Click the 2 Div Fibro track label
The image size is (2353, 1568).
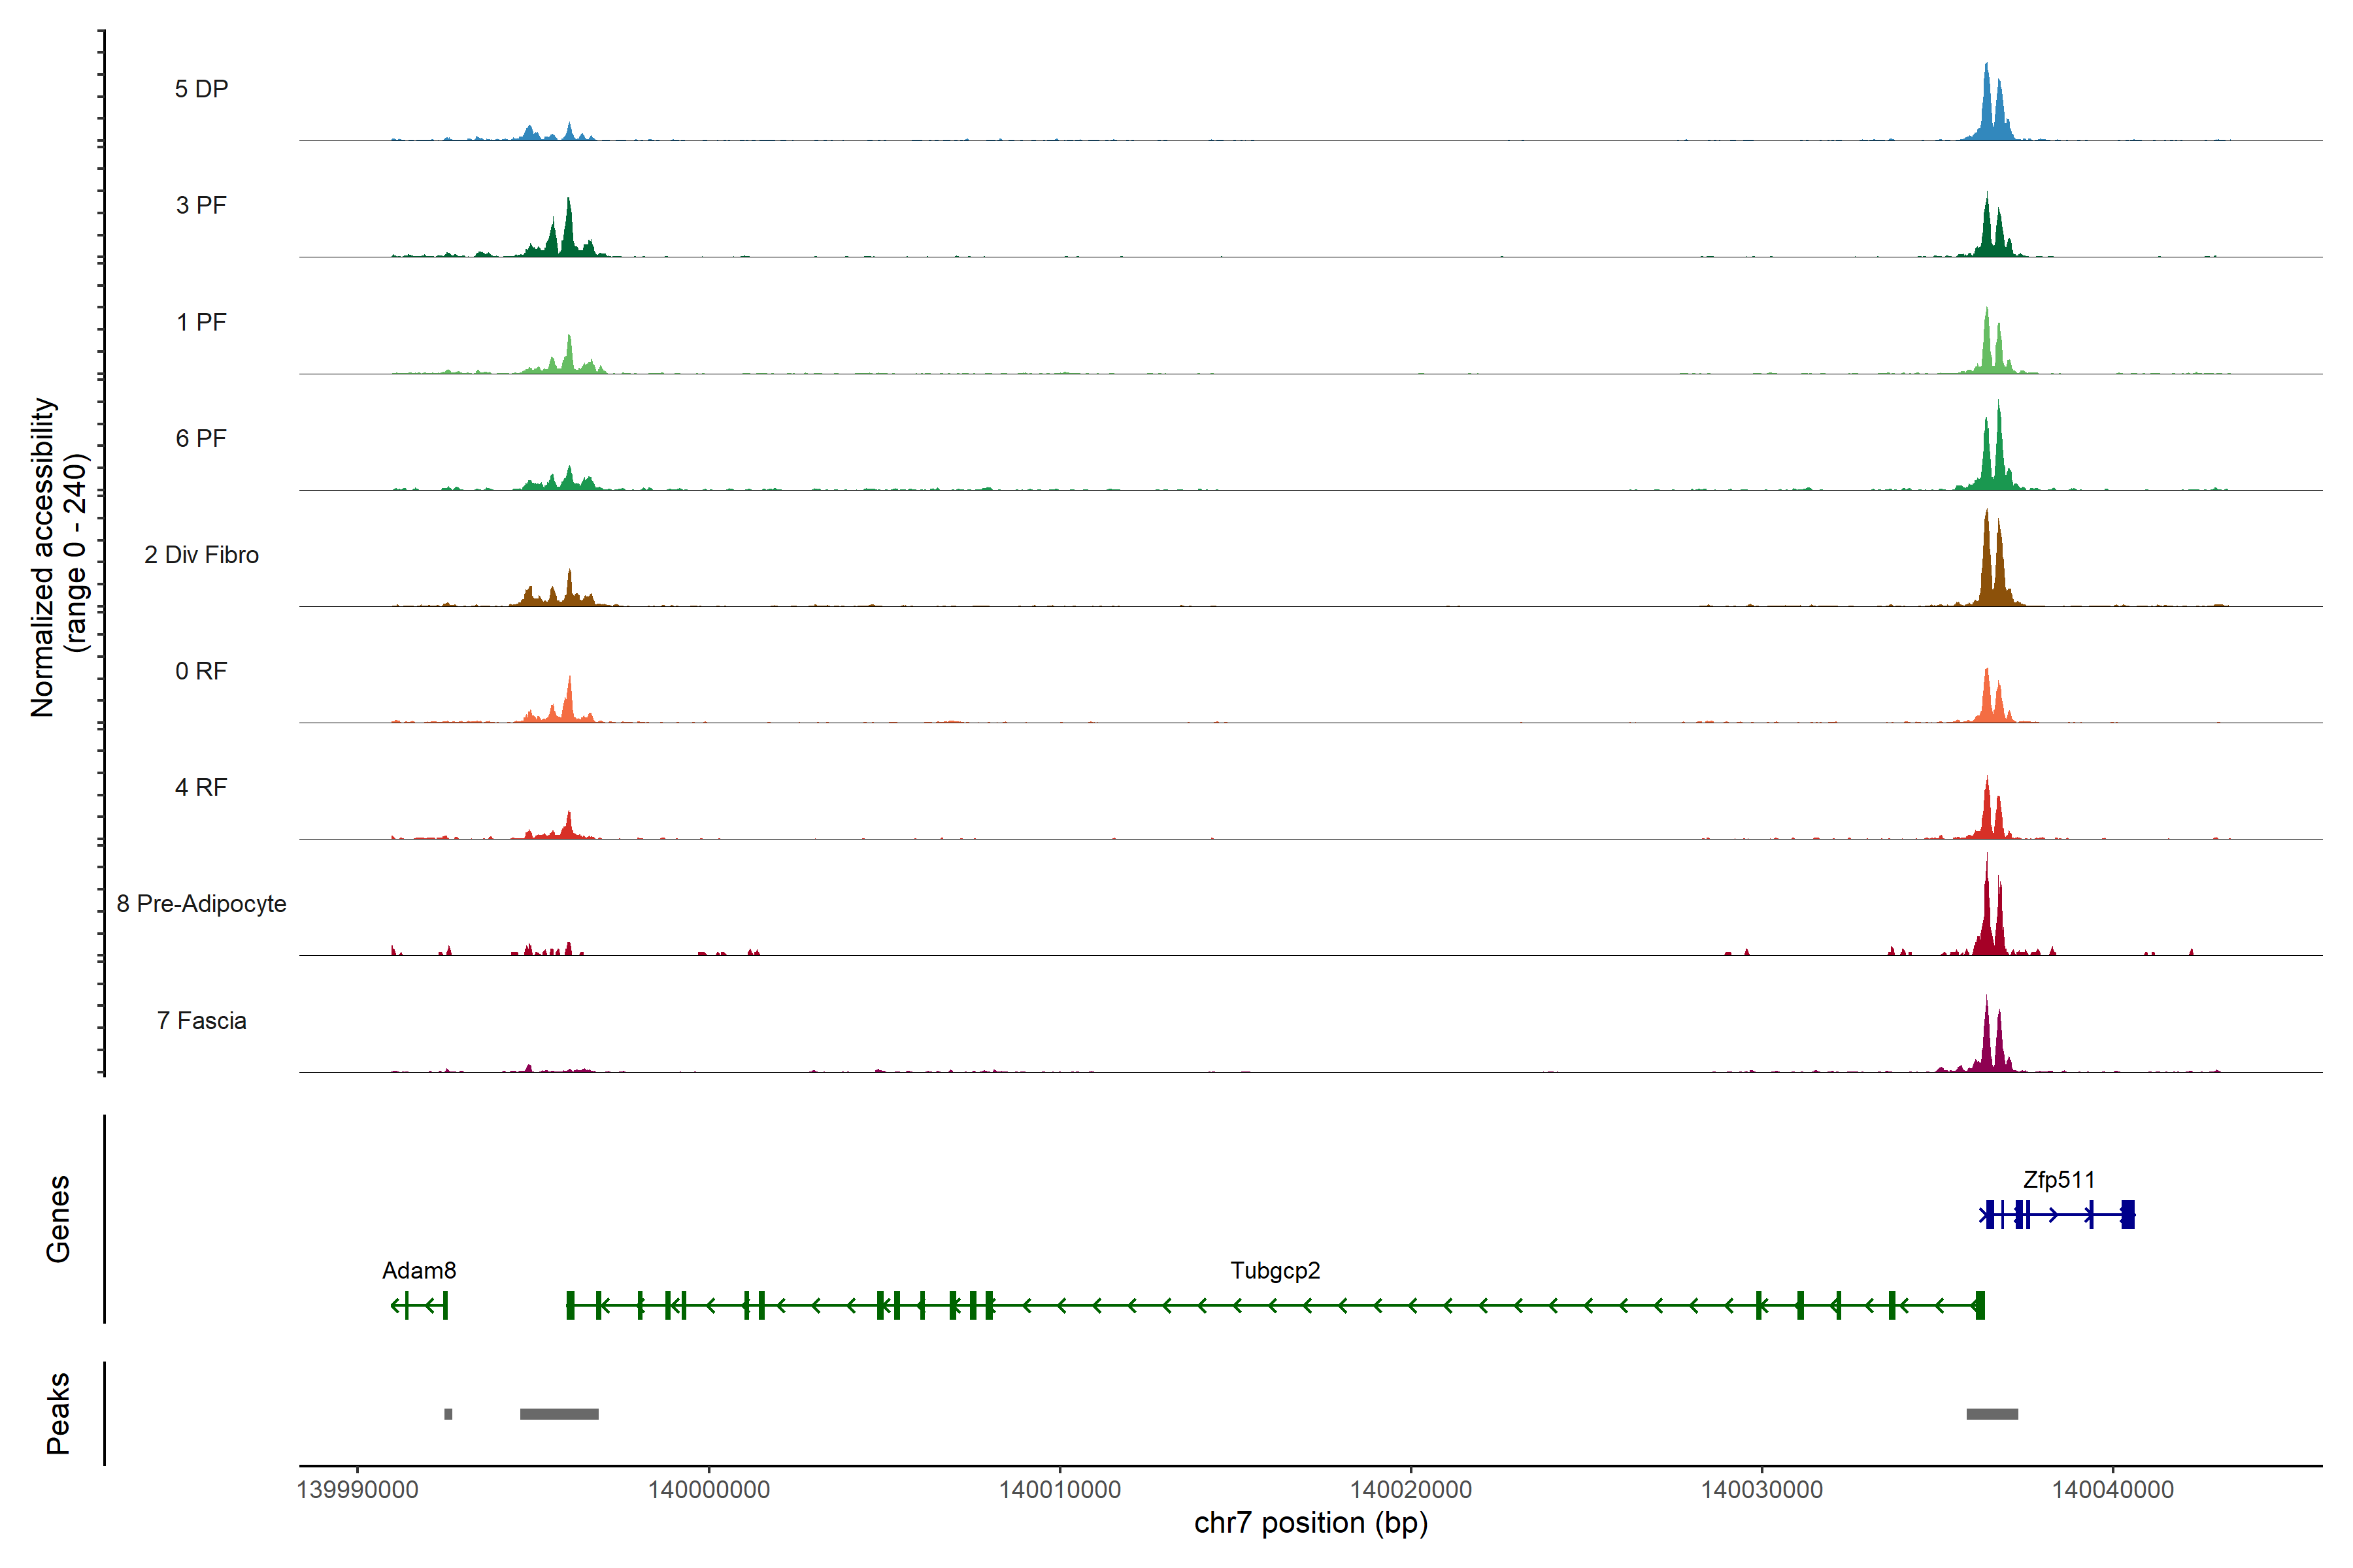pos(201,555)
